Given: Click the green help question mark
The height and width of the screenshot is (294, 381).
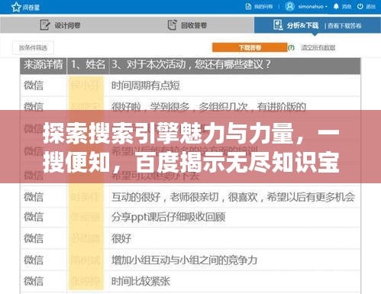Looking at the screenshot, I should [x=291, y=47].
